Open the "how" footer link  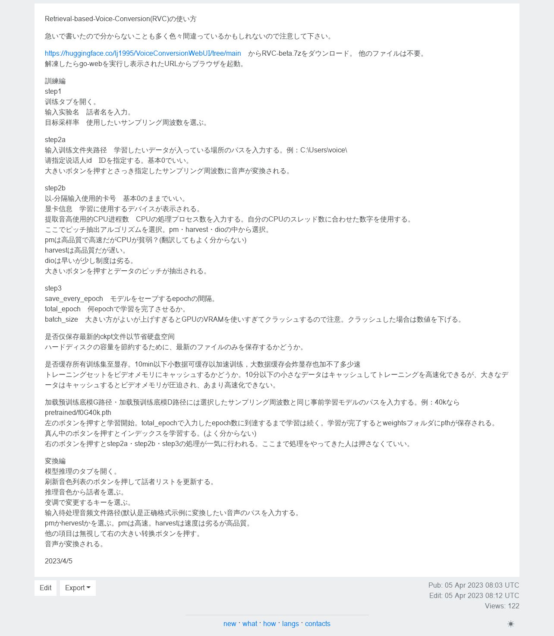click(270, 624)
